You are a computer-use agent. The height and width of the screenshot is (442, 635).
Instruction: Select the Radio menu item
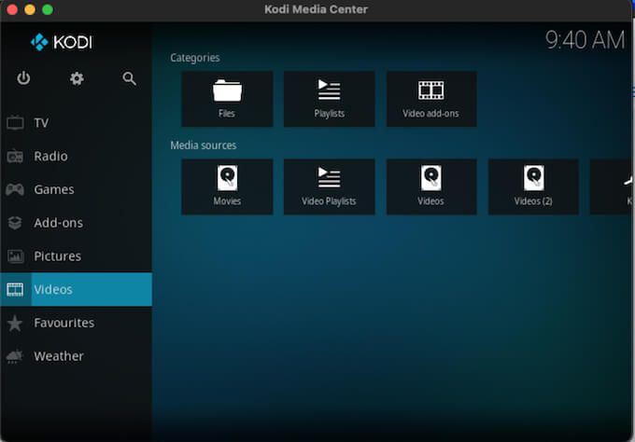(x=77, y=156)
